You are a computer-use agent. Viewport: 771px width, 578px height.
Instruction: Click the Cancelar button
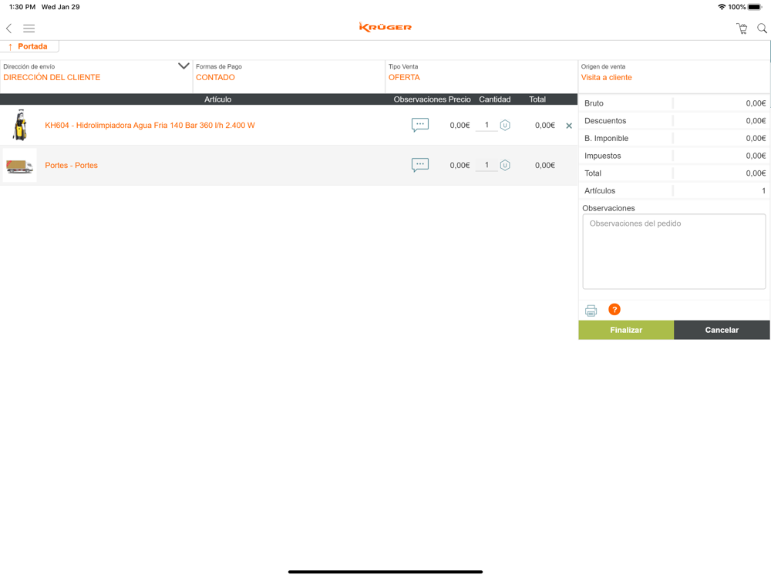[x=722, y=330]
